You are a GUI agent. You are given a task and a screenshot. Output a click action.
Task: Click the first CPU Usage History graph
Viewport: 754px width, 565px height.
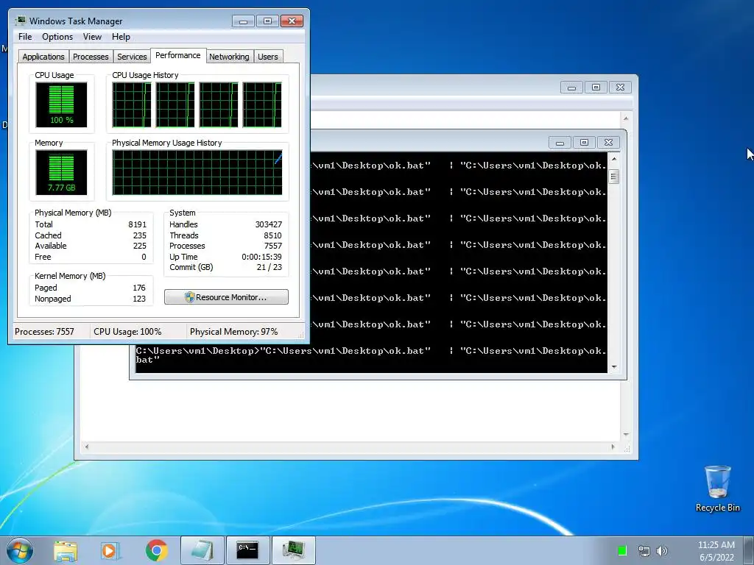[131, 104]
